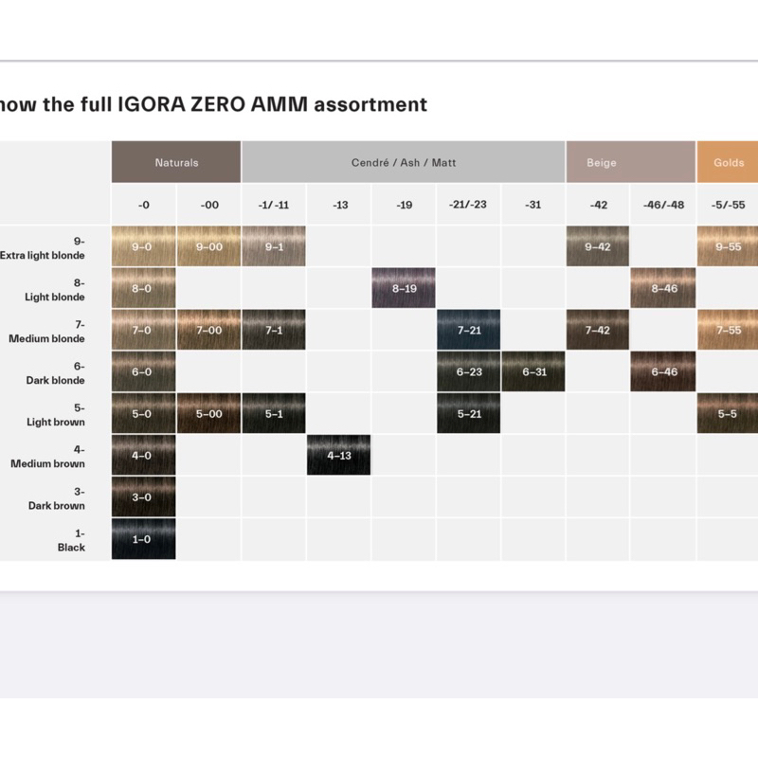Click the 5-21 light brown swatch
The width and height of the screenshot is (758, 758).
pos(469,413)
